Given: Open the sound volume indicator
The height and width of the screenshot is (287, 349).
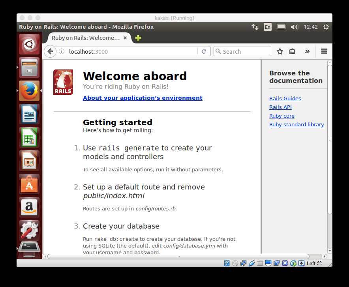Looking at the screenshot, I should tap(294, 27).
